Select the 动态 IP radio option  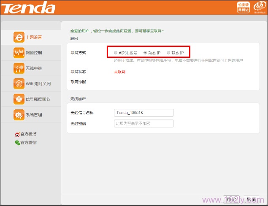click(x=145, y=53)
